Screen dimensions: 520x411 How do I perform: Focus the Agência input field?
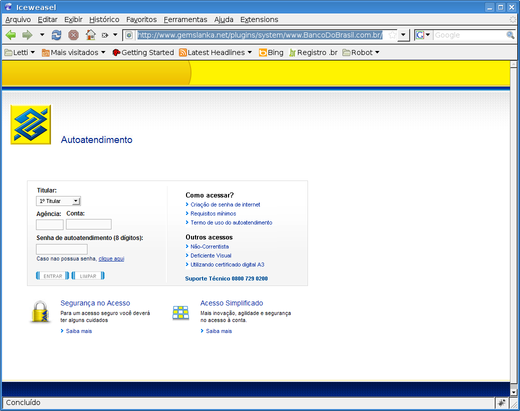point(49,224)
